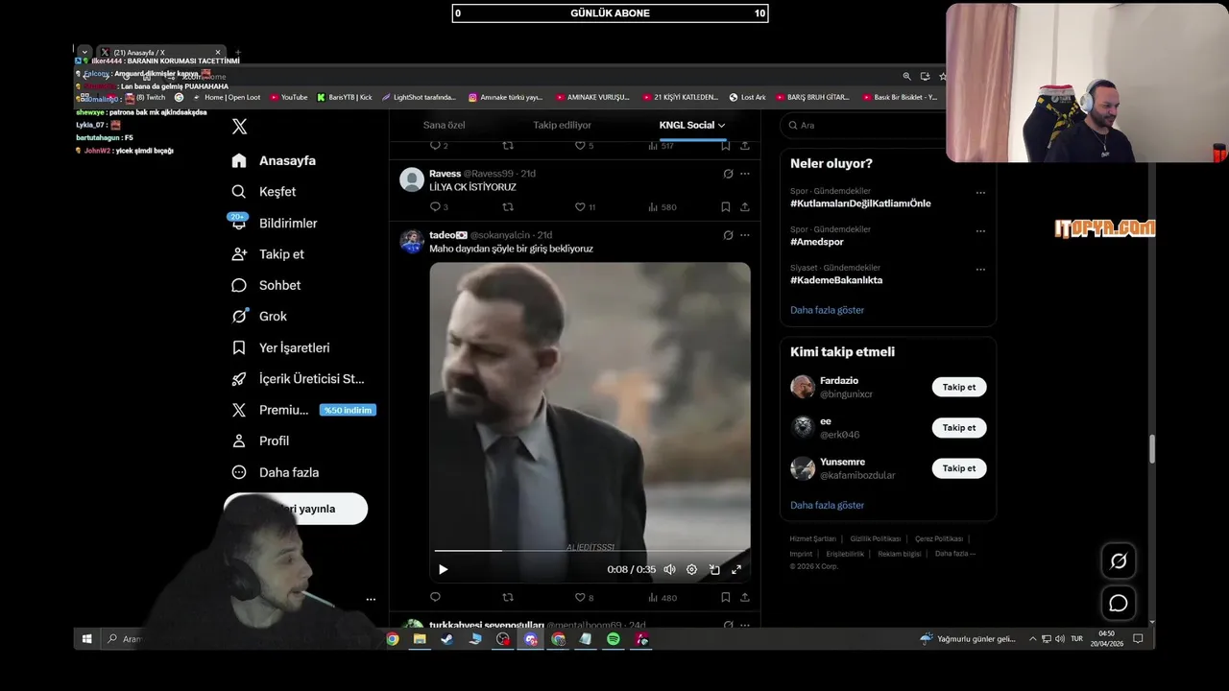
Task: View stats on tadeo's post showing 480
Action: (x=663, y=597)
